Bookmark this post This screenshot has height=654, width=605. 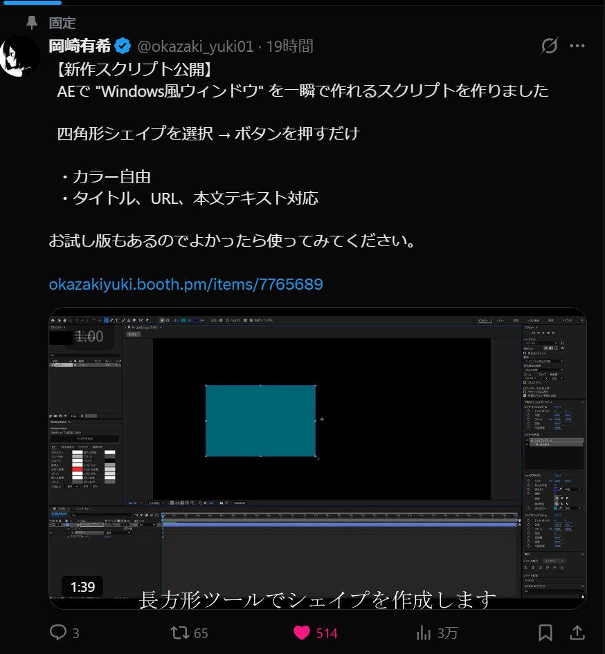(x=545, y=633)
